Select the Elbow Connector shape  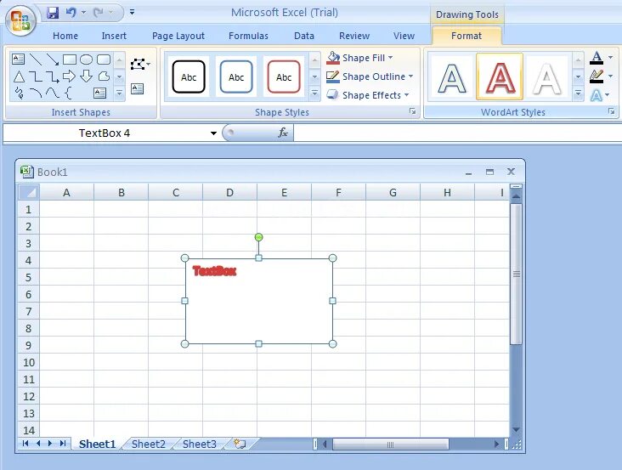[x=36, y=76]
